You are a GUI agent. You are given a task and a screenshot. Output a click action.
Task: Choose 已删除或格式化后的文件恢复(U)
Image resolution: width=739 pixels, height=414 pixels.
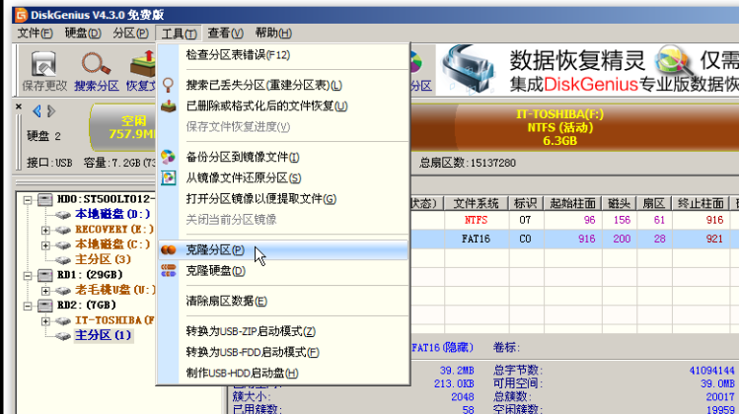pyautogui.click(x=283, y=106)
